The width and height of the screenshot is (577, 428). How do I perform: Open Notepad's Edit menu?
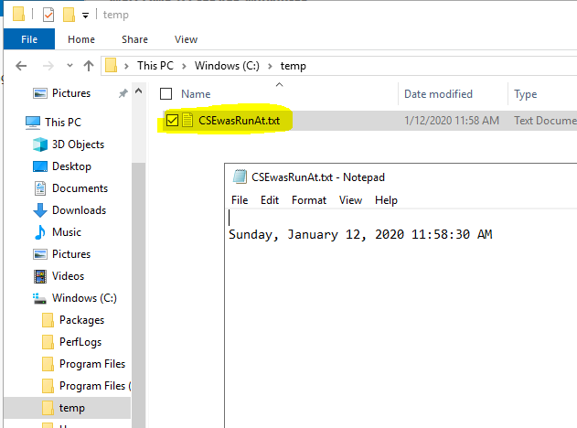[270, 200]
